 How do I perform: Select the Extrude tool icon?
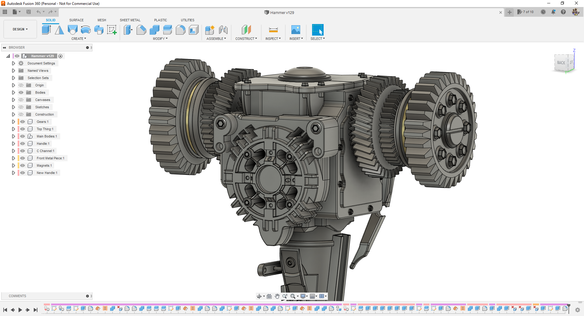(x=46, y=30)
